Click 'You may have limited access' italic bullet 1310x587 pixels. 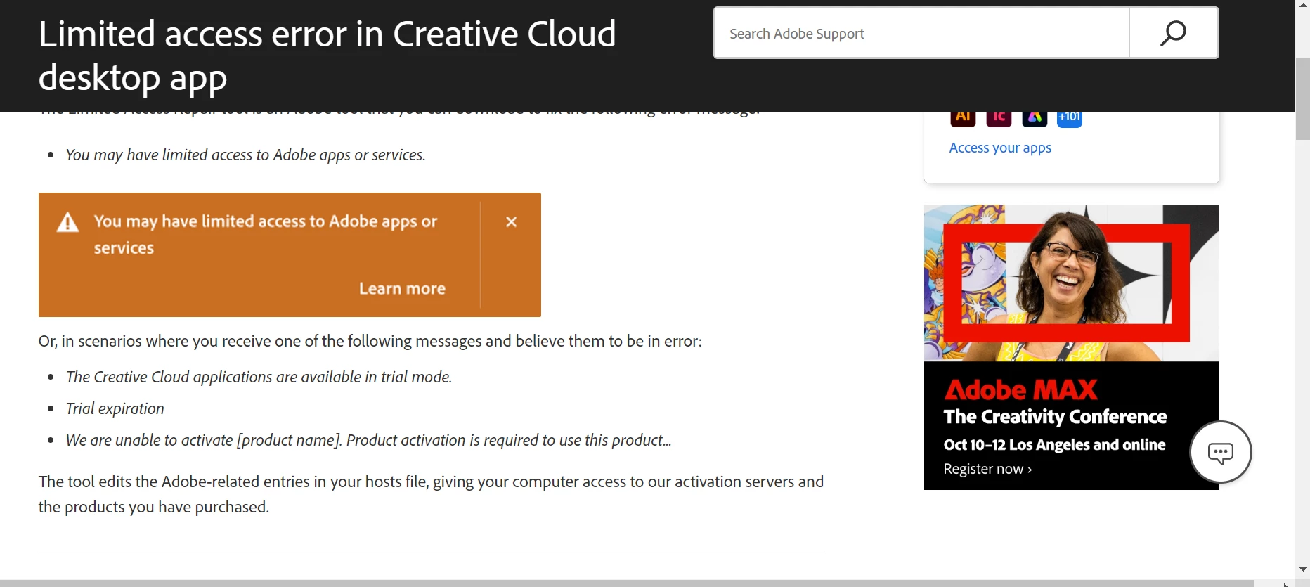[245, 155]
